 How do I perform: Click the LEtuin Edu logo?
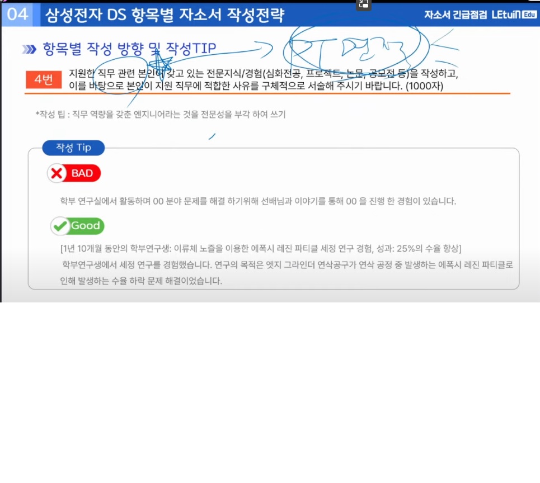514,15
